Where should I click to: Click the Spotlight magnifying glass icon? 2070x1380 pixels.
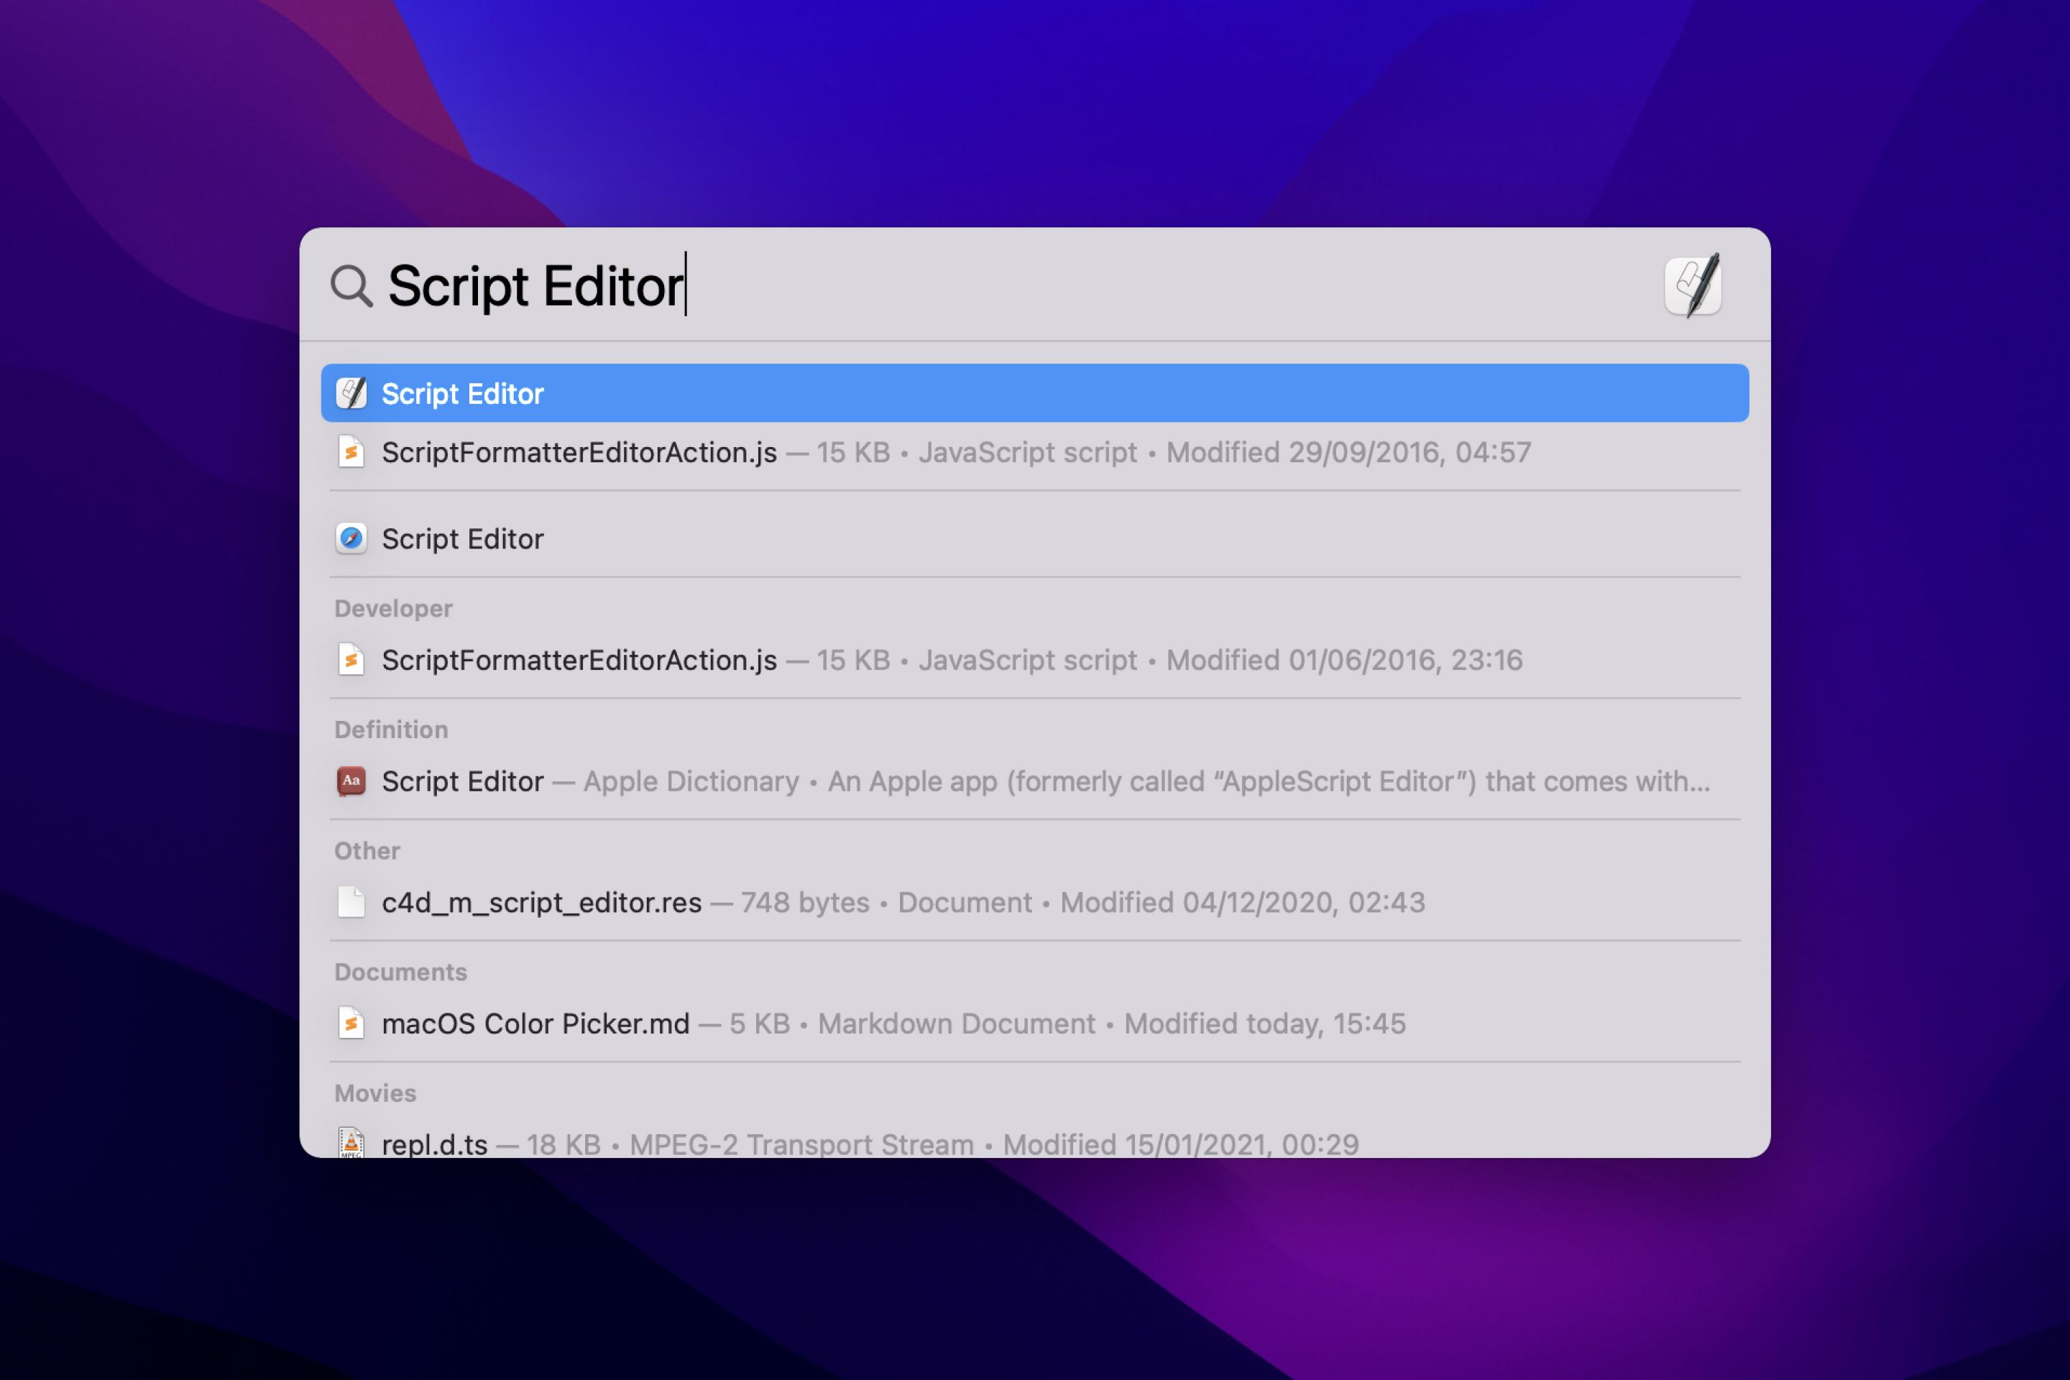click(x=351, y=286)
